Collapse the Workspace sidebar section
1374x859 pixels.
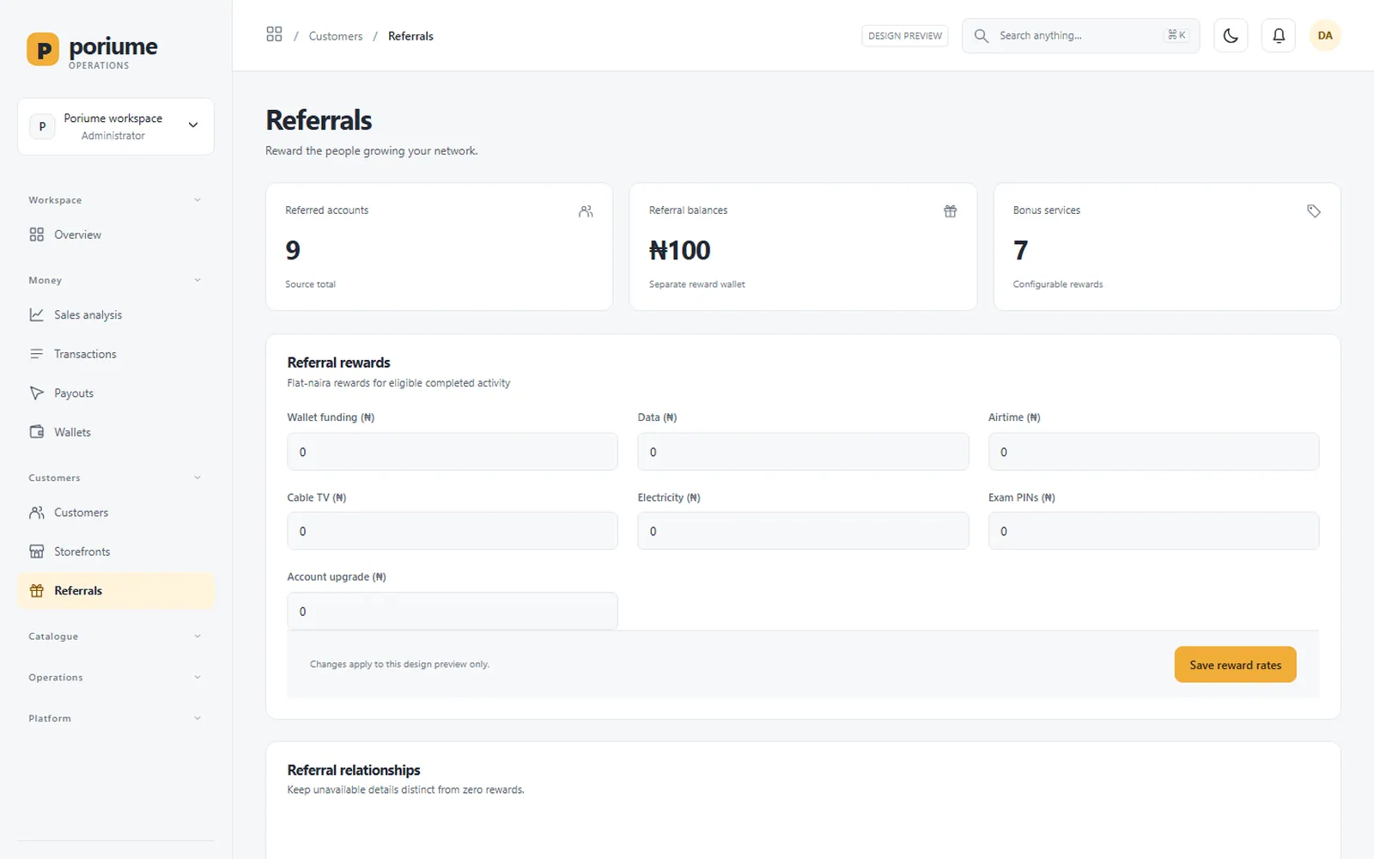click(x=116, y=200)
